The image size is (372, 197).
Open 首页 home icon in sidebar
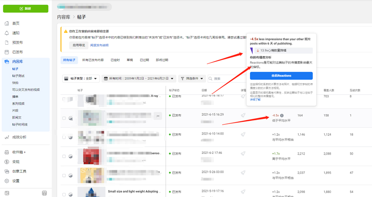tap(7, 23)
